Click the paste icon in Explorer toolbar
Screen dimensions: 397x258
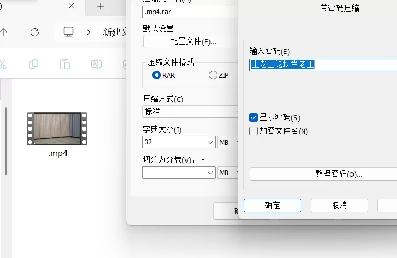(64, 64)
